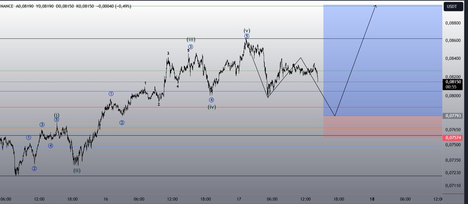Select circled 4 above the (iv) label
This screenshot has height=204, width=468.
click(x=211, y=100)
